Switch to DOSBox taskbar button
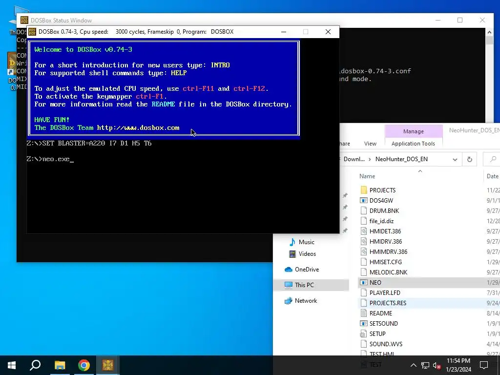Viewport: 500px width, 375px height. point(108,365)
